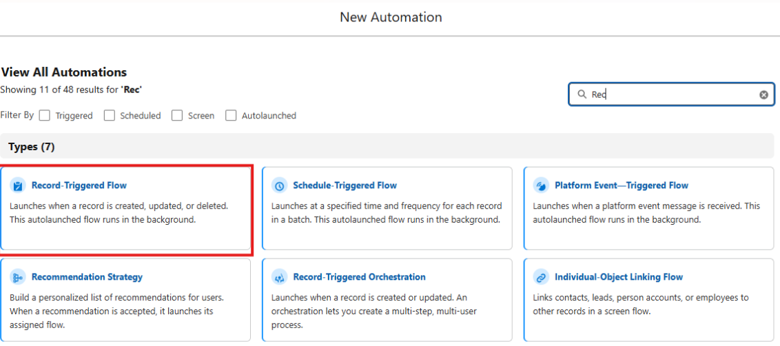The image size is (780, 346).
Task: Click the Schedule-Triggered Flow clock icon
Action: click(x=279, y=185)
